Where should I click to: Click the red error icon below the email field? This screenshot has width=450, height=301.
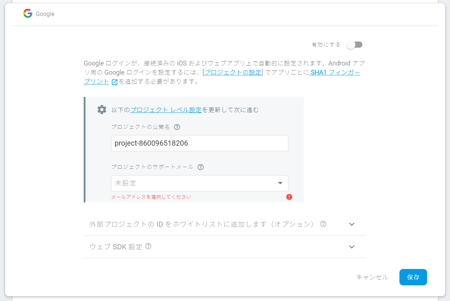pos(289,197)
